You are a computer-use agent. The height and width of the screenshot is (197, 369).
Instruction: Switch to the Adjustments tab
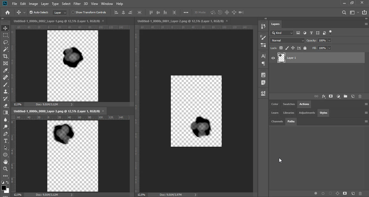coord(307,113)
